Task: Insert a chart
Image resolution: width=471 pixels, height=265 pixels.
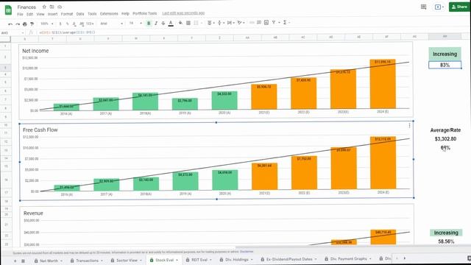Action: tap(266, 23)
